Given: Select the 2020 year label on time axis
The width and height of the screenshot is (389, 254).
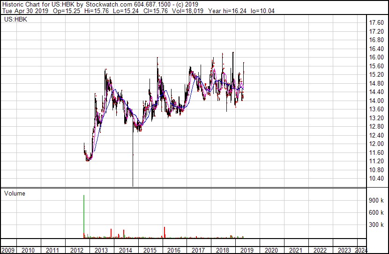Looking at the screenshot, I should pyautogui.click(x=271, y=250).
